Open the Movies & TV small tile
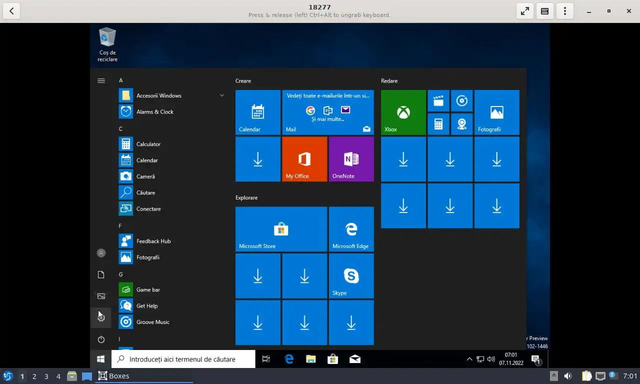This screenshot has width=640, height=384. click(x=438, y=101)
